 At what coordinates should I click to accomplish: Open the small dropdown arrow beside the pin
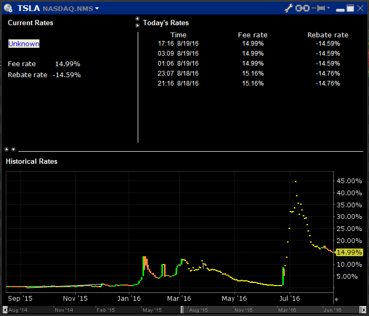click(329, 8)
